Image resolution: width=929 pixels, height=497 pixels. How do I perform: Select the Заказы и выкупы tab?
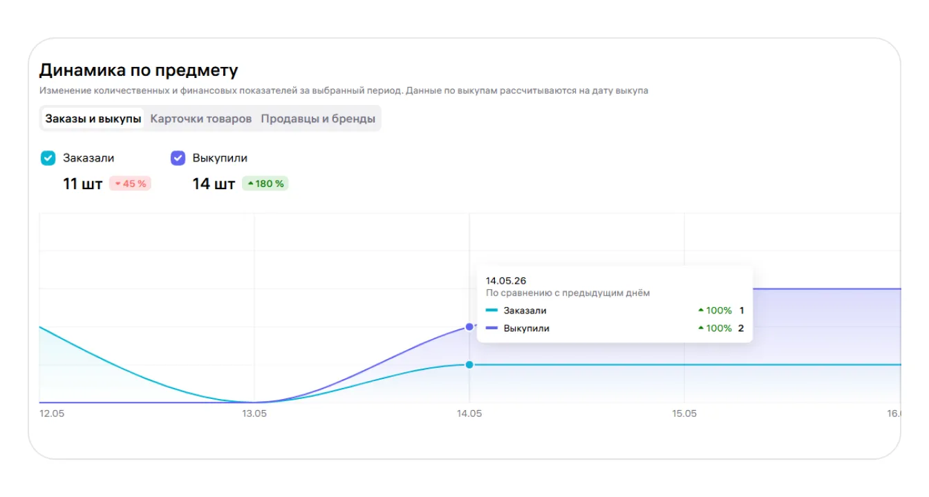pos(93,119)
